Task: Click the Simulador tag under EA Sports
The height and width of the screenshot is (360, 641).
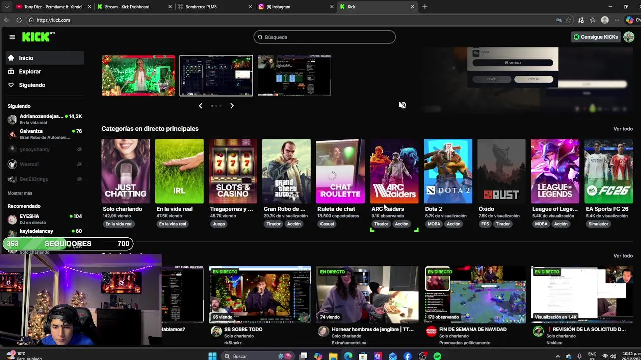Action: (599, 224)
